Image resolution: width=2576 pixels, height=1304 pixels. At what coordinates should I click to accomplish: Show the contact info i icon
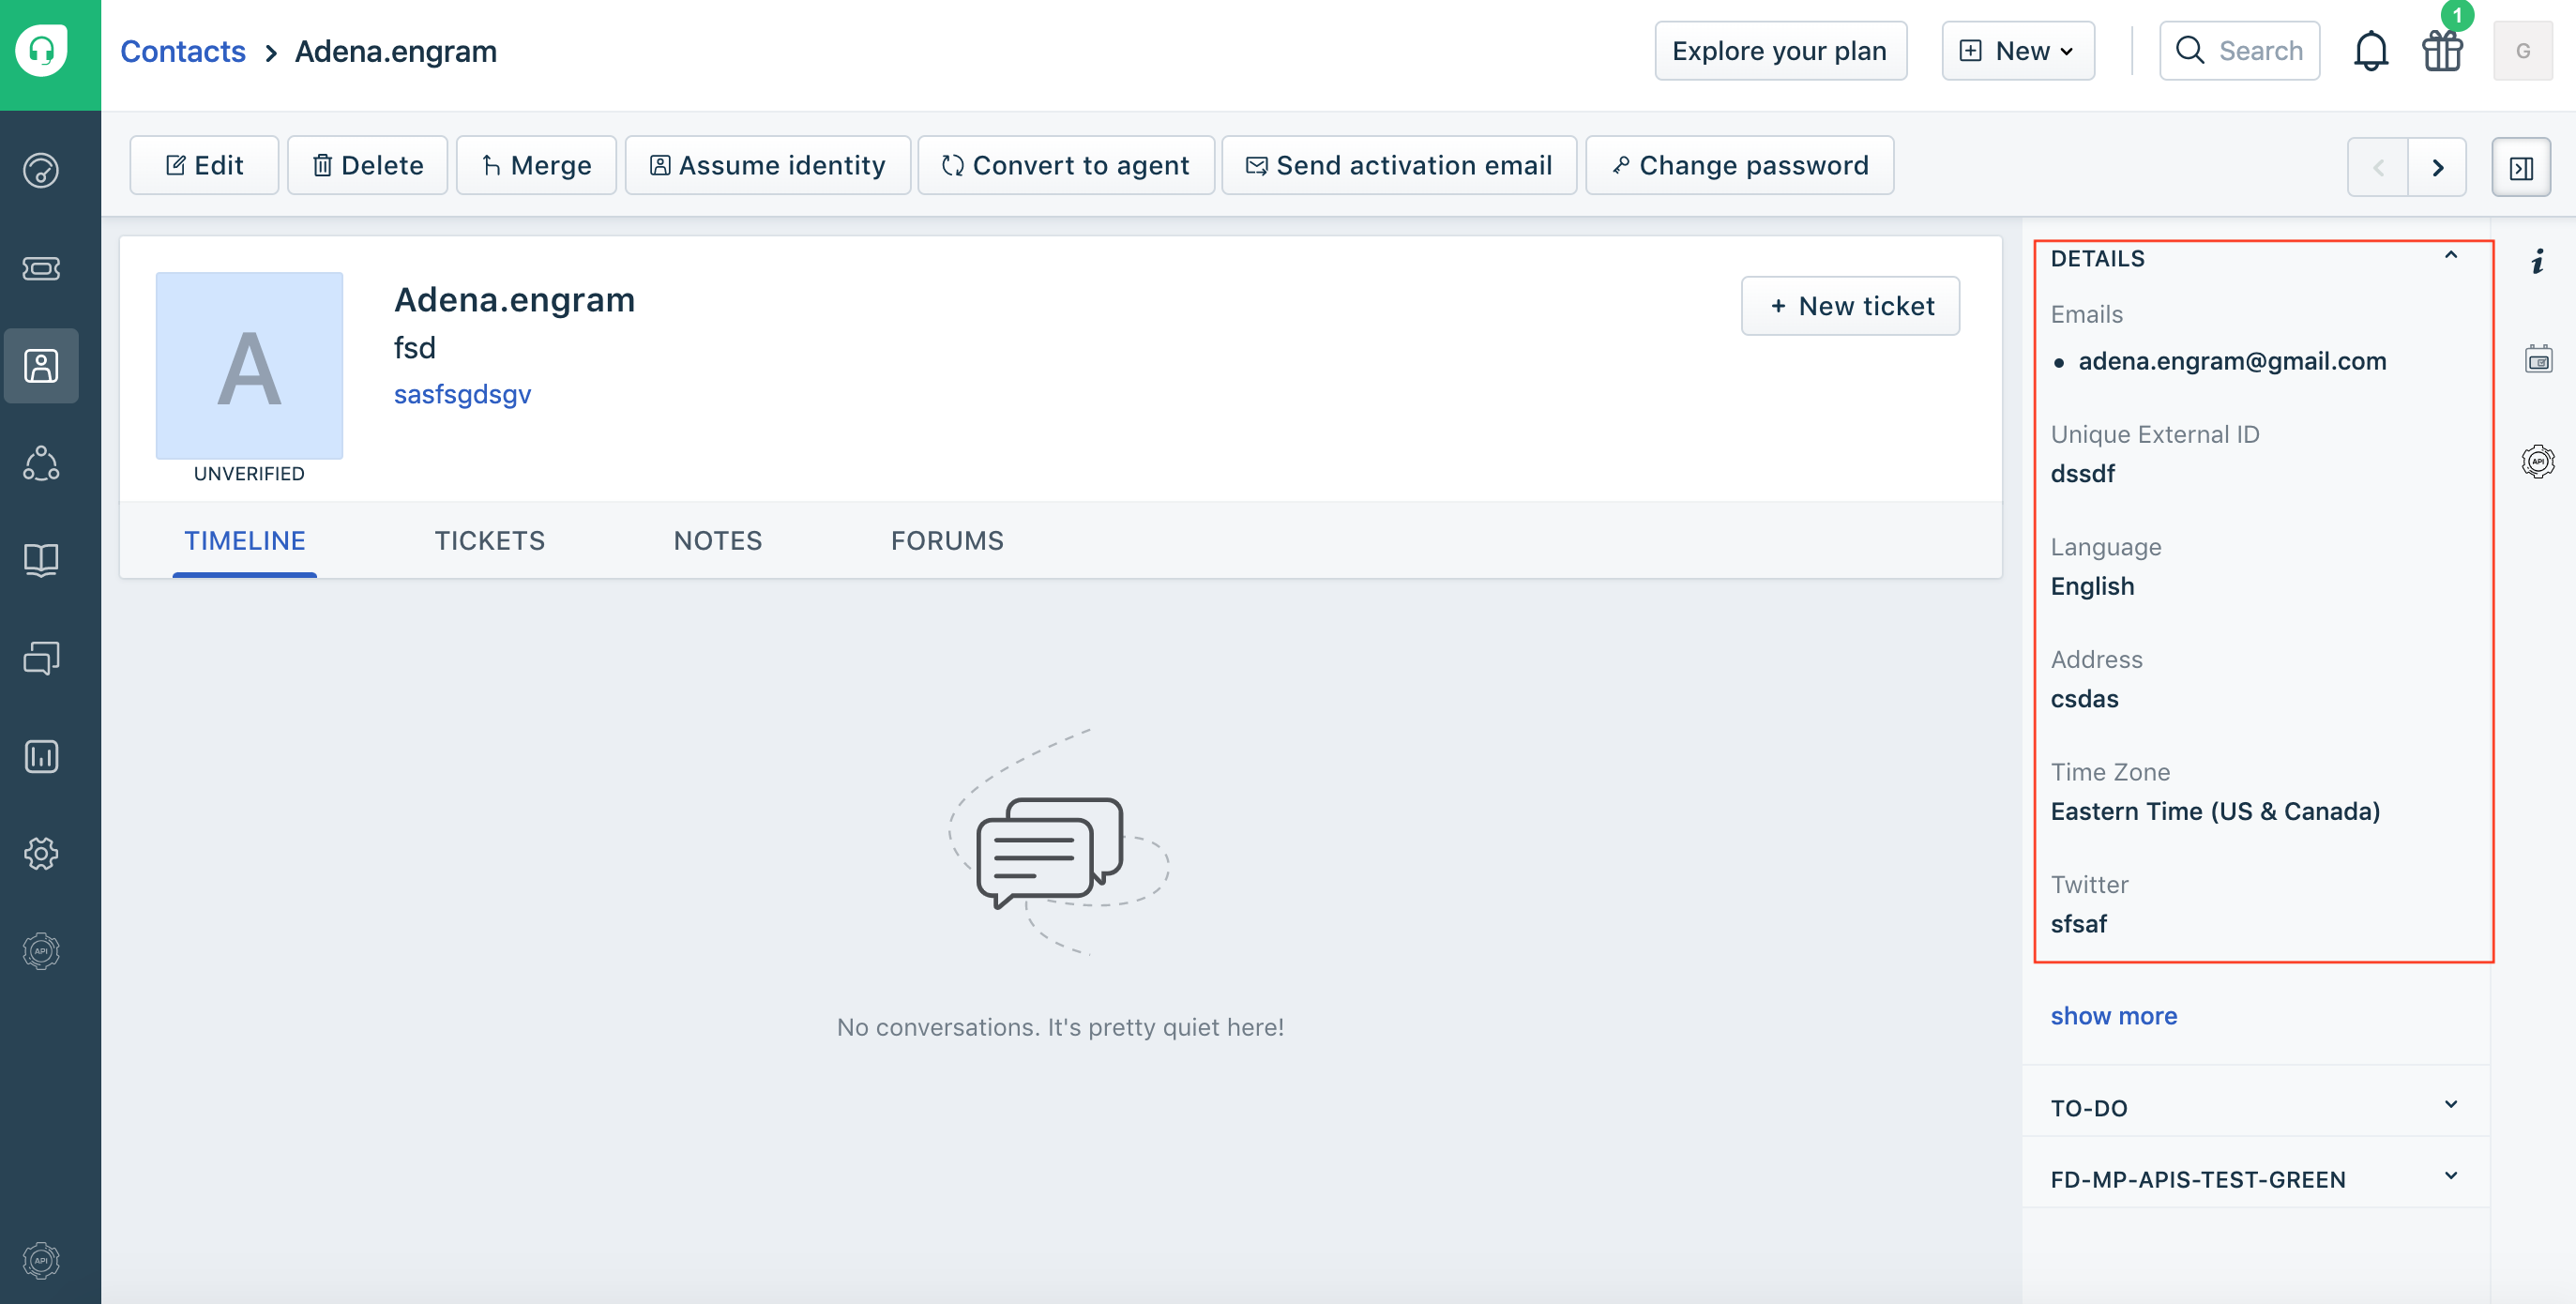[x=2537, y=262]
